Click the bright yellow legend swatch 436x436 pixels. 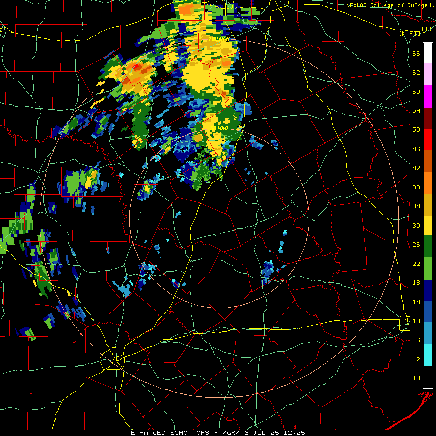point(428,226)
